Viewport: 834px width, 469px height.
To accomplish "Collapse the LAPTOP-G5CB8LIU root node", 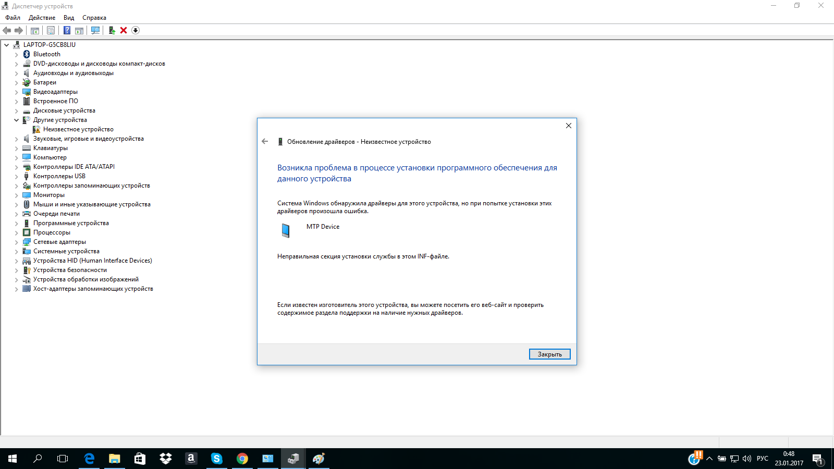I will click(x=7, y=45).
